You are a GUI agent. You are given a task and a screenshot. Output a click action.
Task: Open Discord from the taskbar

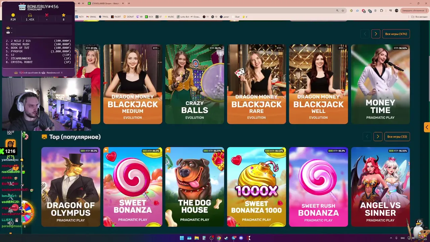tap(241, 238)
